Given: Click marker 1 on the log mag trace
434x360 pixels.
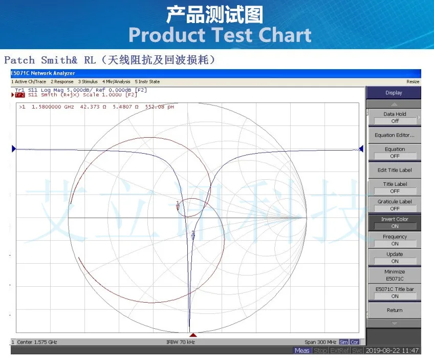Looking at the screenshot, I should coord(193,235).
